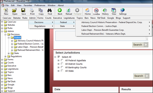
Task: Click the Search button below jurisdictions
Action: (x=141, y=76)
